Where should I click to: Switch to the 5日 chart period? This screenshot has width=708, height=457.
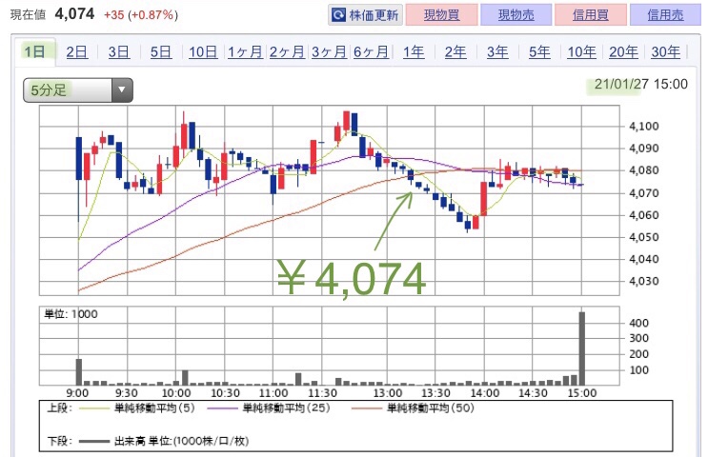pyautogui.click(x=161, y=52)
